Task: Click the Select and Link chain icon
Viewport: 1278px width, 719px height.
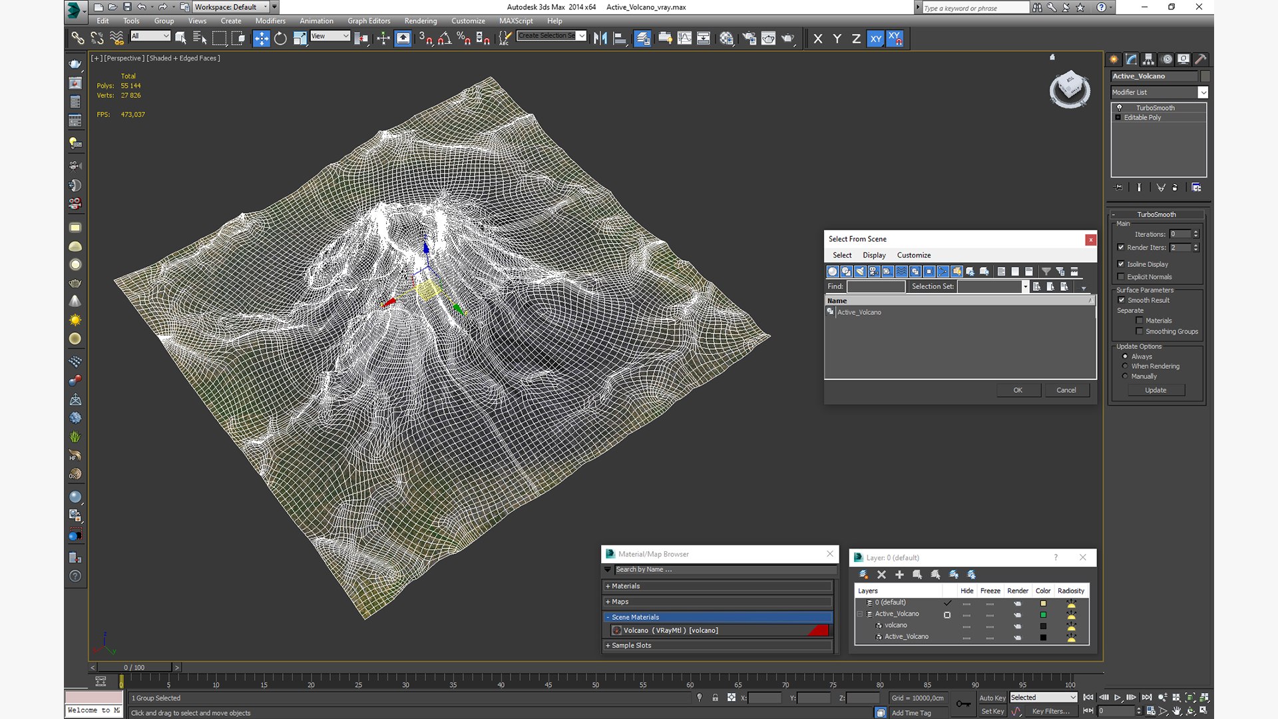Action: [78, 39]
